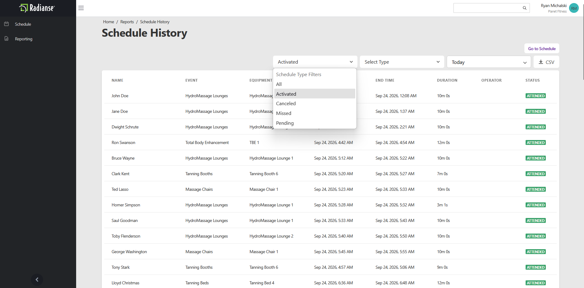Open the Today date range dropdown

coord(489,62)
